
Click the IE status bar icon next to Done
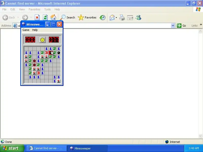[3, 142]
